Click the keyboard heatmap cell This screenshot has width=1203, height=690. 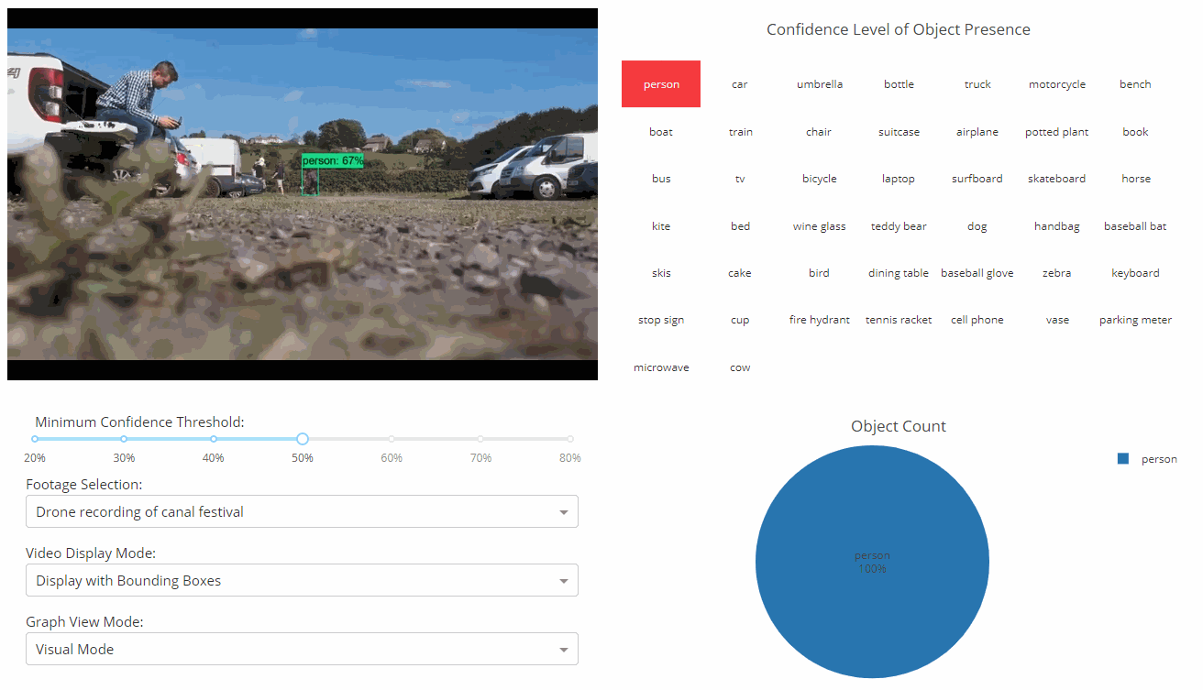pos(1135,273)
